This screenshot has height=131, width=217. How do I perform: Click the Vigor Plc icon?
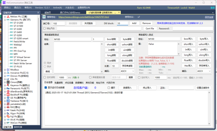8,113
